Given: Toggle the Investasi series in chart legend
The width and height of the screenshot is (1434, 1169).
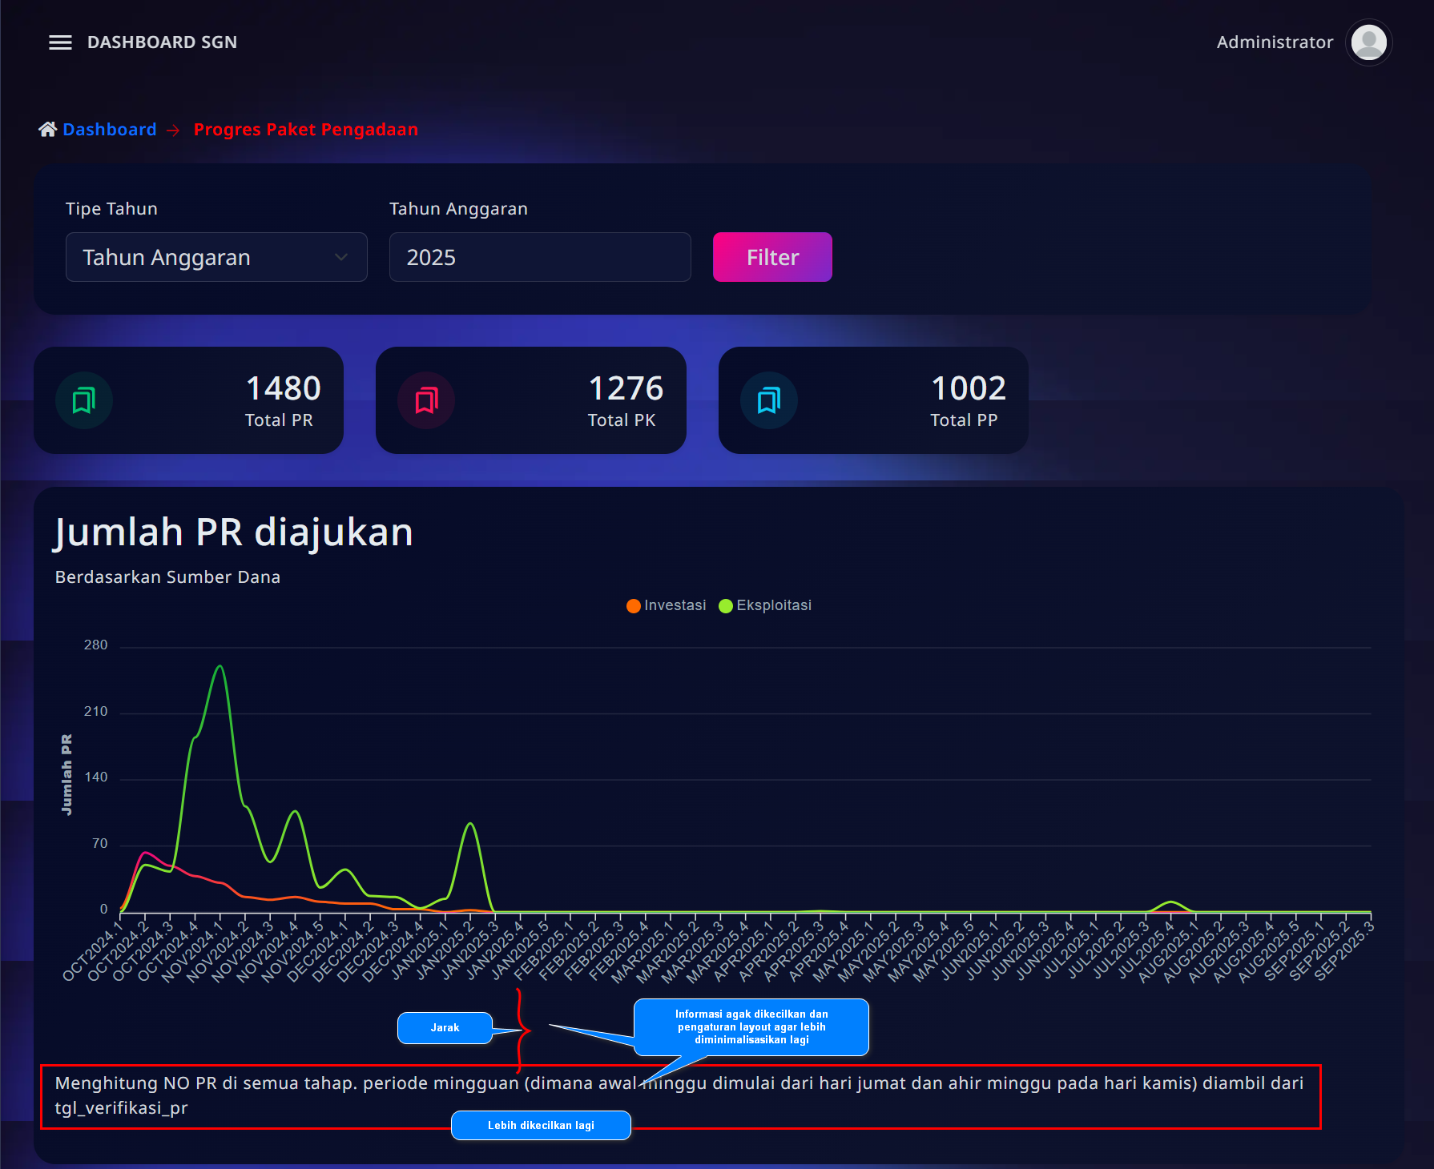Looking at the screenshot, I should [667, 605].
